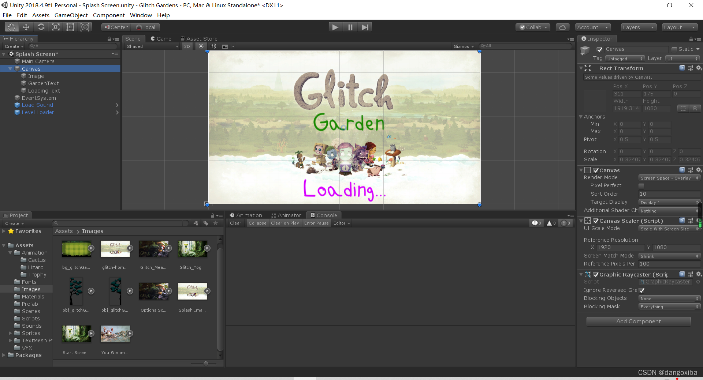Open Canvas Scaler gear settings
The width and height of the screenshot is (703, 380).
pyautogui.click(x=699, y=221)
